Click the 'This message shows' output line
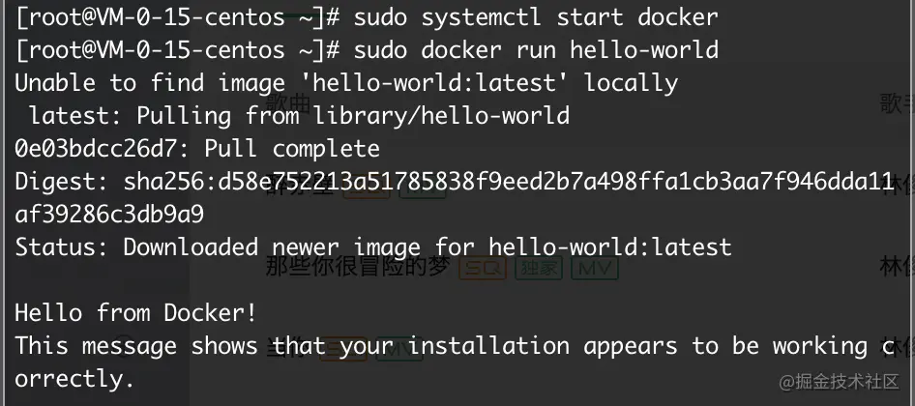This screenshot has height=406, width=915. click(454, 345)
